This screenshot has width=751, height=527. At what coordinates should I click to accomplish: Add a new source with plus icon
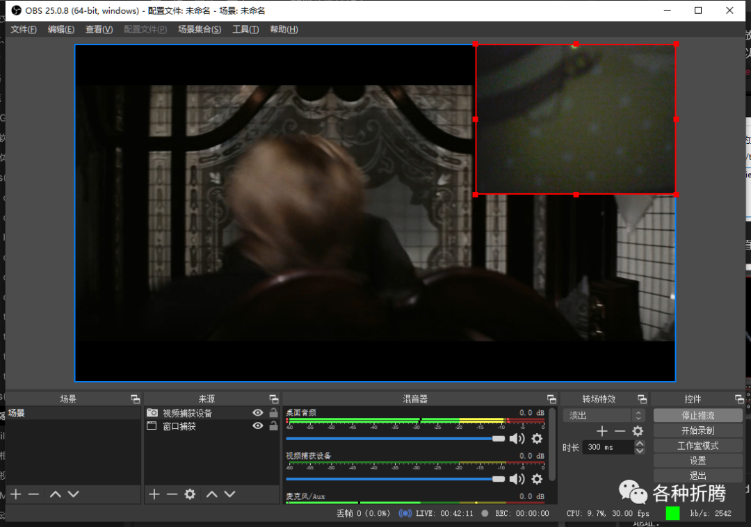pyautogui.click(x=154, y=494)
